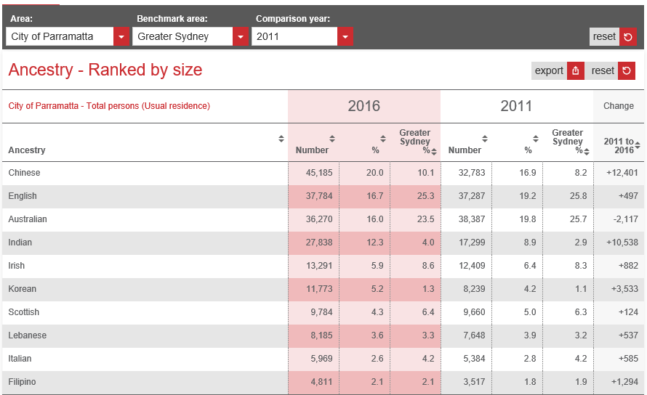Click the 4,811 Filipino 2016 number
The width and height of the screenshot is (647, 395).
point(321,382)
